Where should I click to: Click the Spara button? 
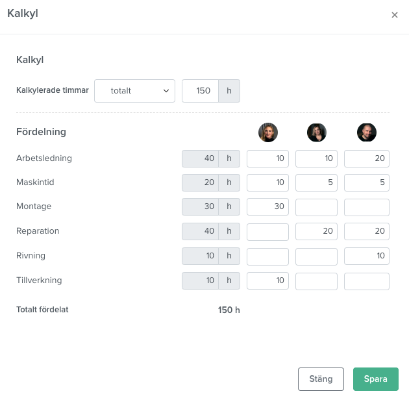click(x=376, y=379)
